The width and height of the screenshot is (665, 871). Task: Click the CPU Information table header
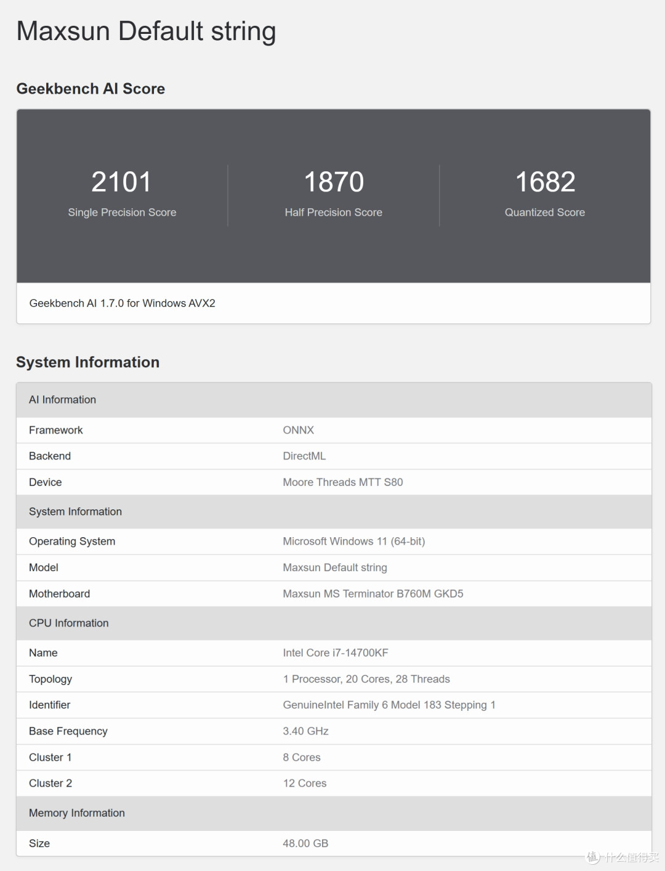(69, 623)
